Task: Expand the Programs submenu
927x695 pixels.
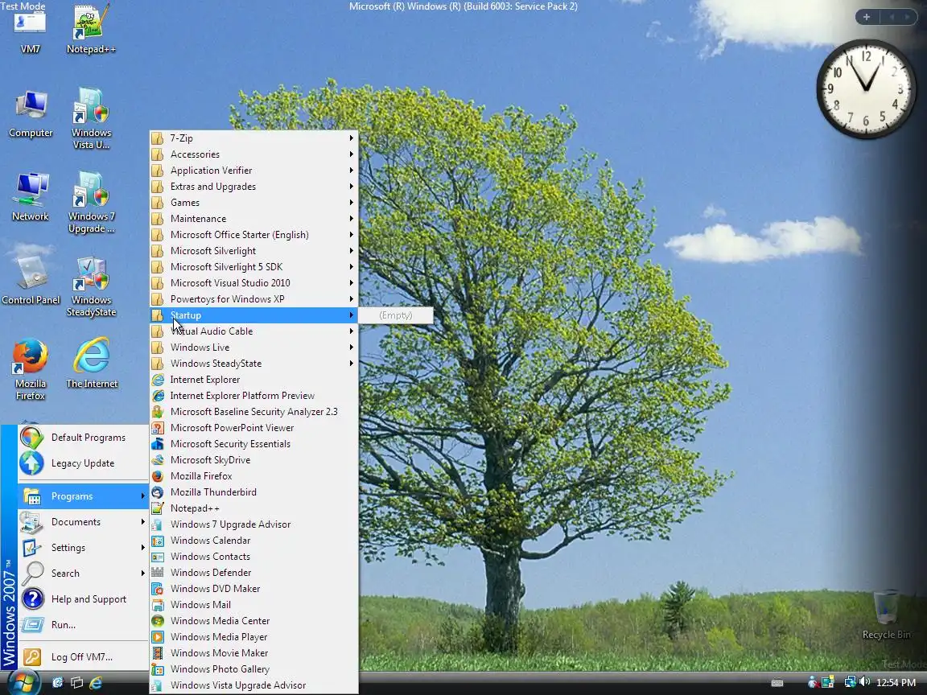Action: point(83,496)
